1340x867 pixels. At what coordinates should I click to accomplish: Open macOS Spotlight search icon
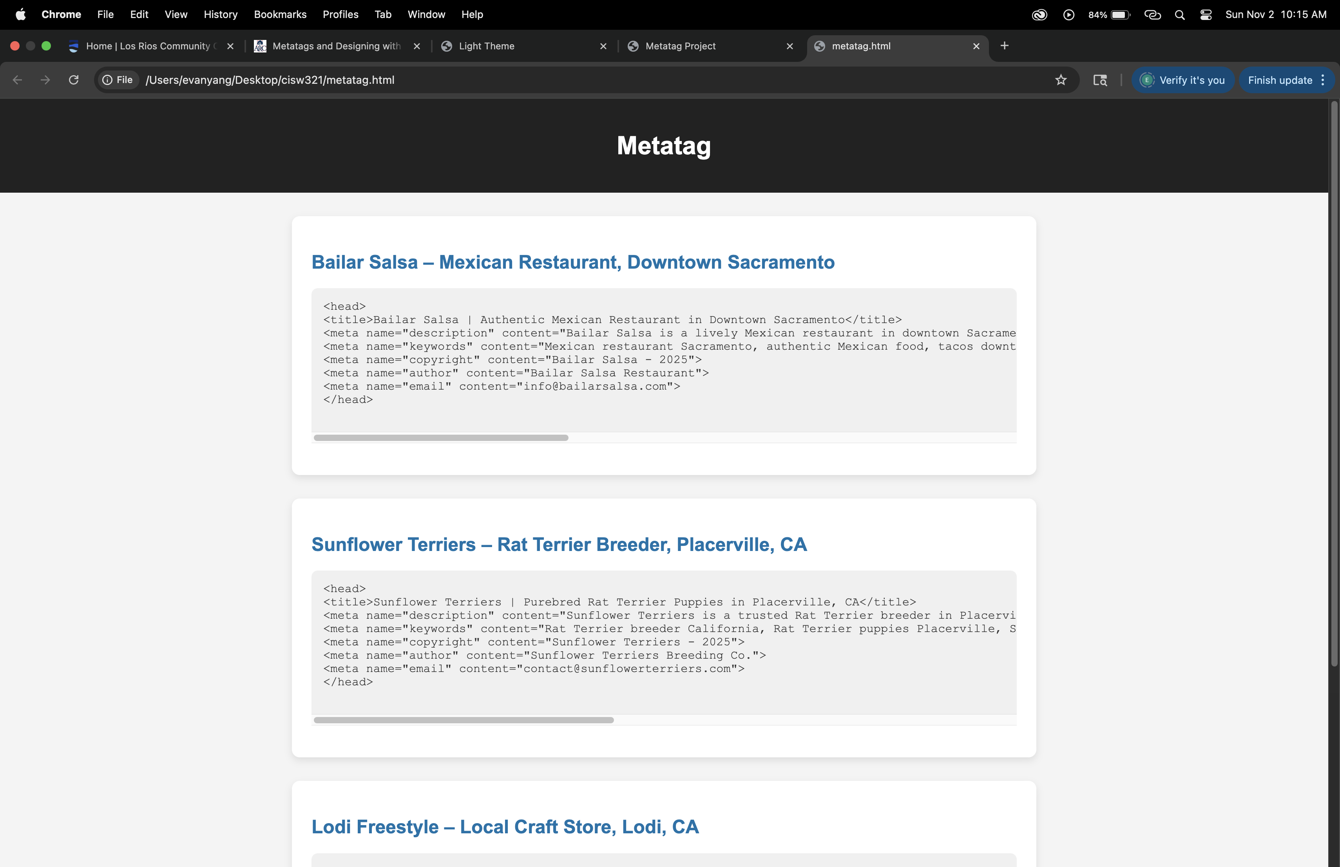pyautogui.click(x=1179, y=14)
